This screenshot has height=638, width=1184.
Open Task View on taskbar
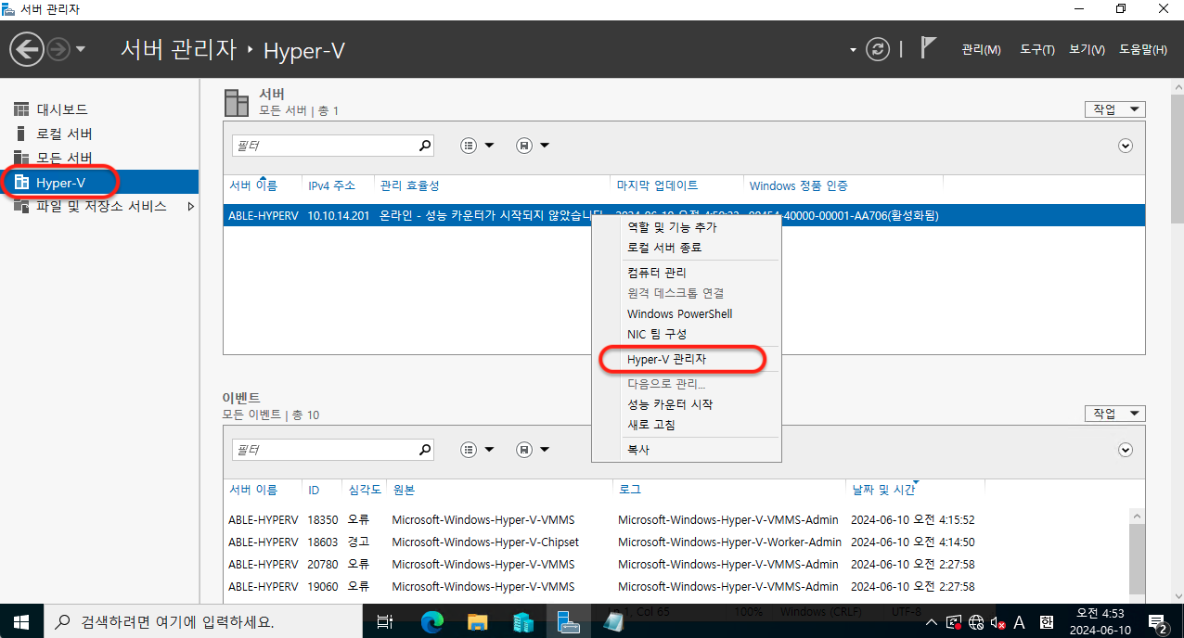tap(386, 621)
